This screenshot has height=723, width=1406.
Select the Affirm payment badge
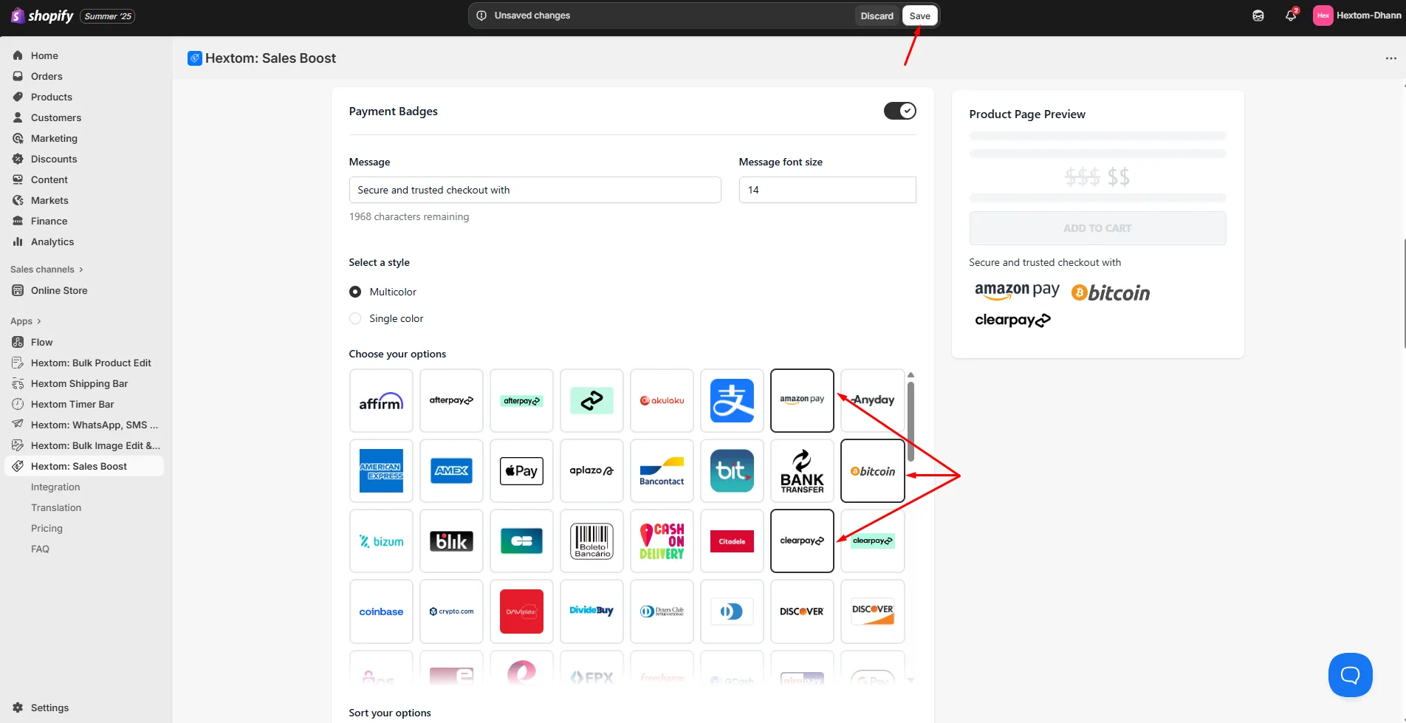point(381,400)
